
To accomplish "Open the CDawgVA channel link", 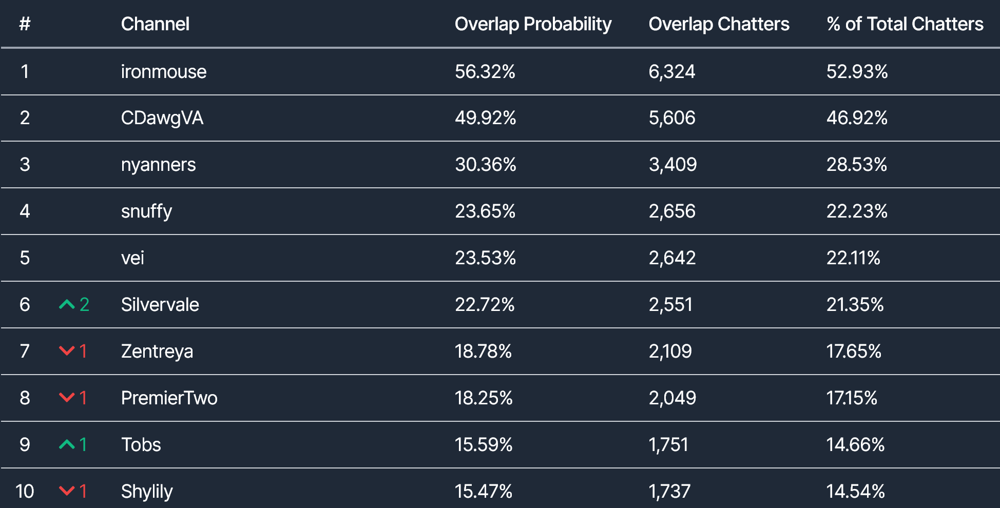I will (162, 118).
